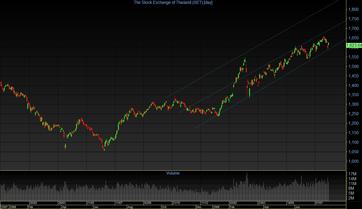Select the 02/02 date label
The height and width of the screenshot is (209, 362).
coord(233,203)
